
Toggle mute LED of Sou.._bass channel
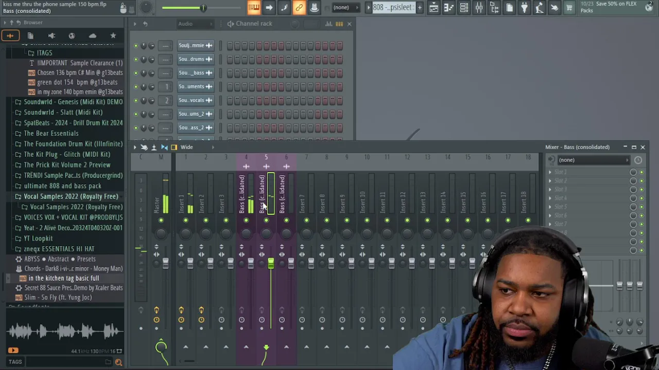136,73
